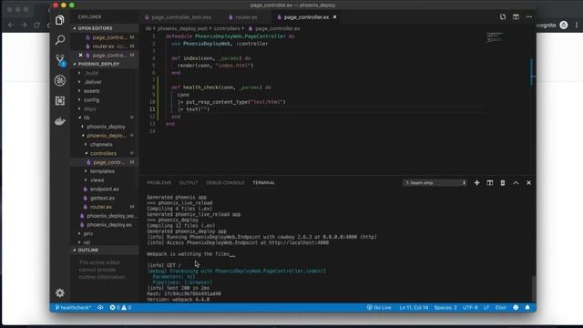Expand the channels folder
Viewport: 583px width, 328px height.
101,144
